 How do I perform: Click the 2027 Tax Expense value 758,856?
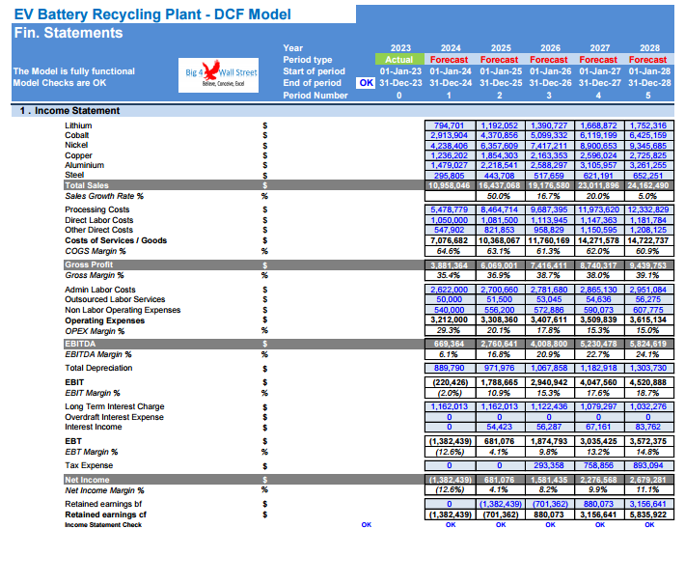(x=599, y=465)
